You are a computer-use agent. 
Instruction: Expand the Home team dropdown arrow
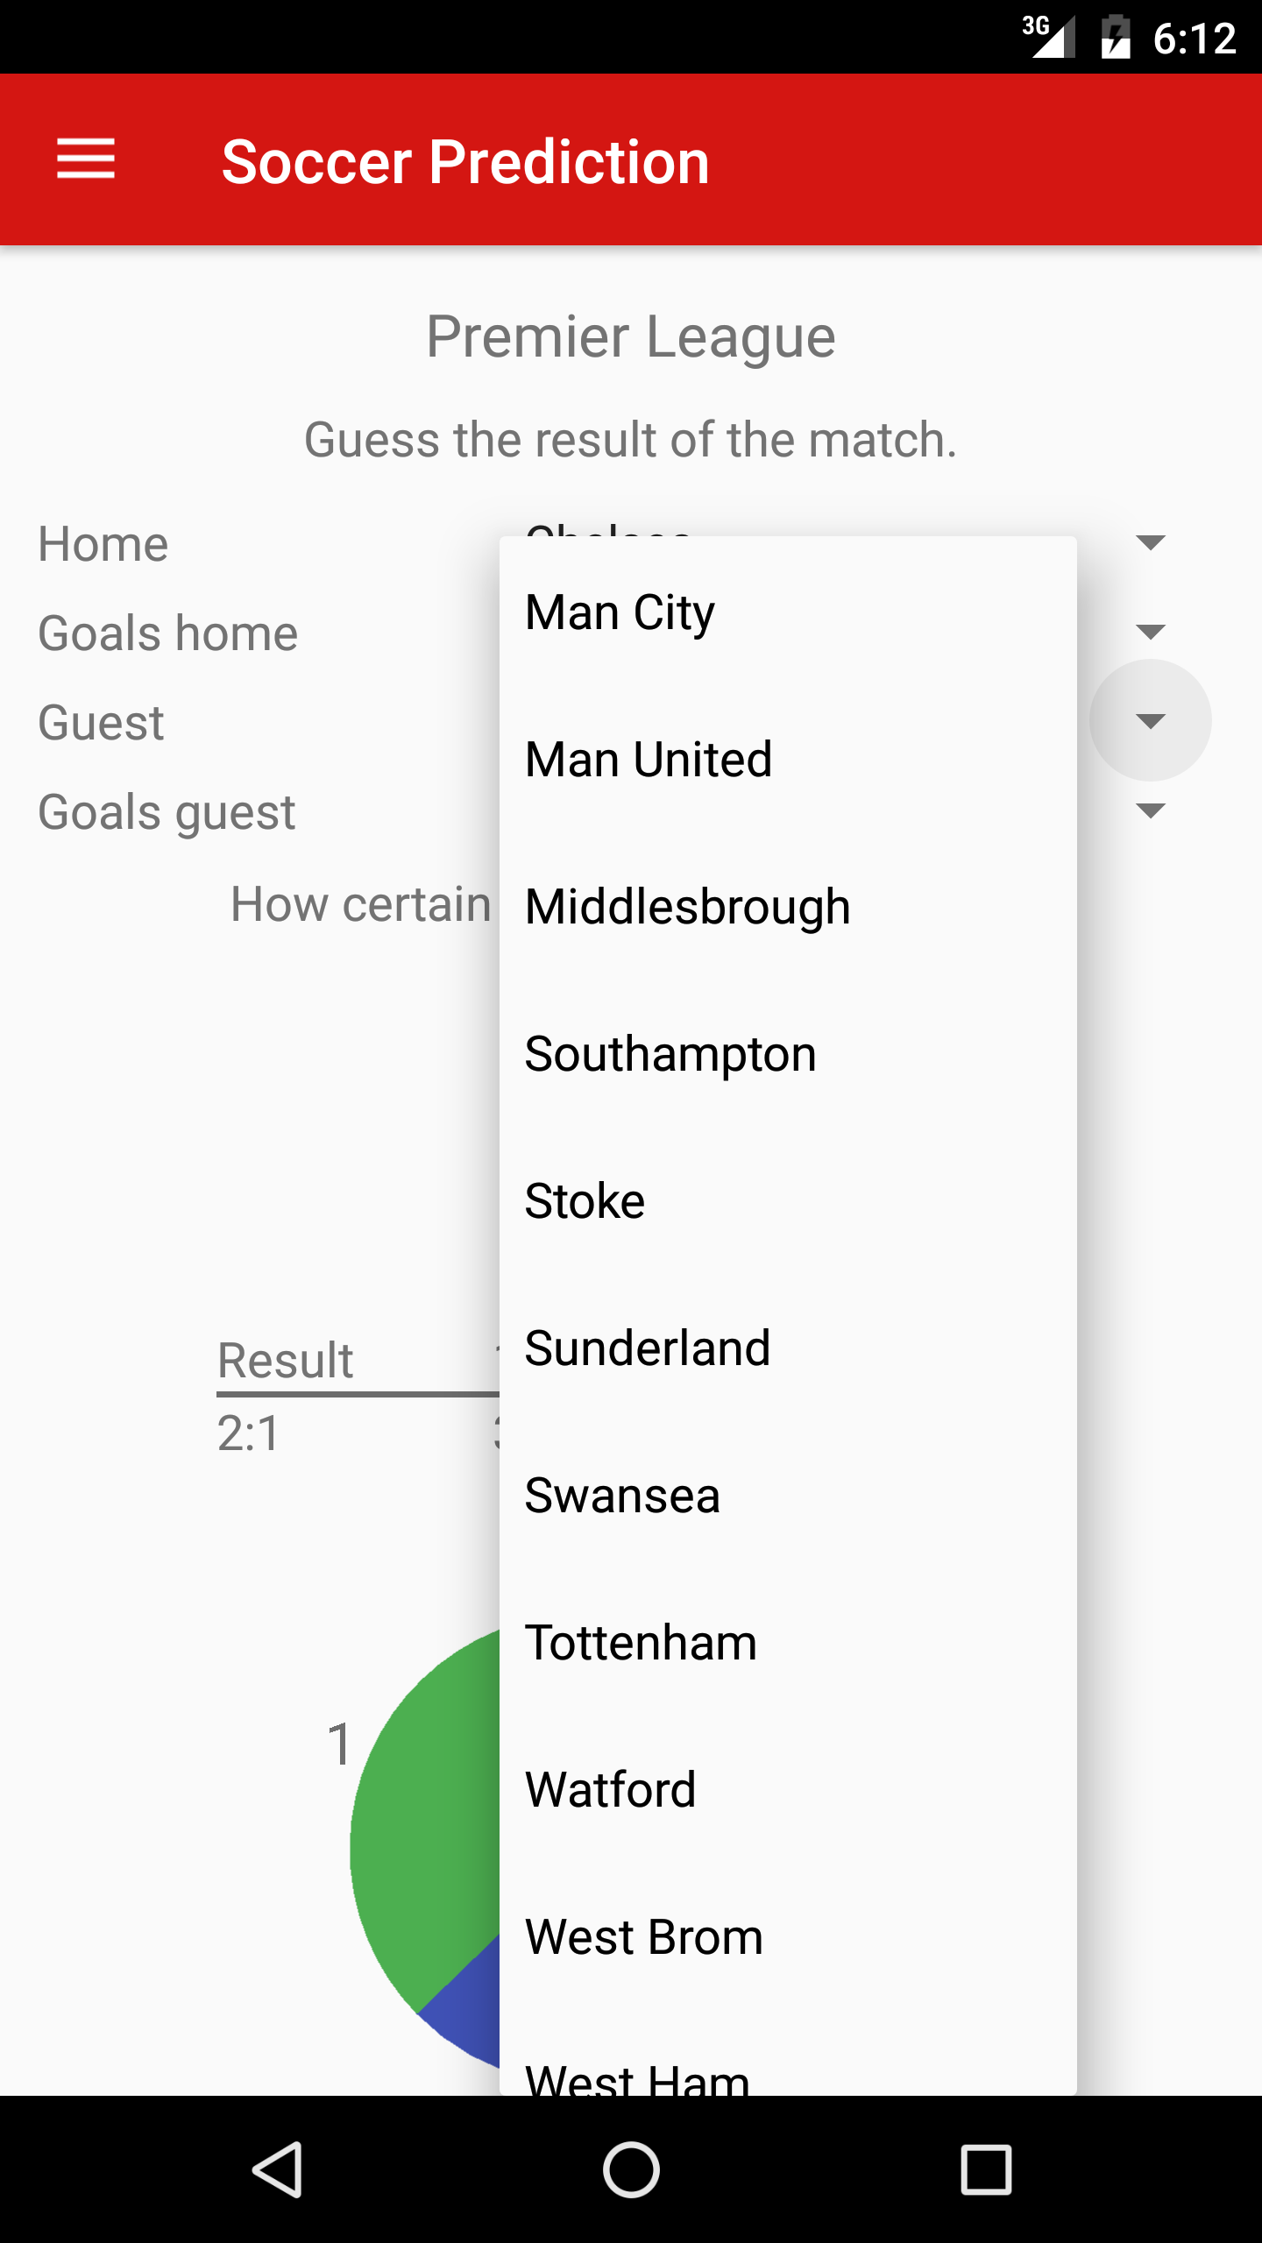(x=1150, y=543)
